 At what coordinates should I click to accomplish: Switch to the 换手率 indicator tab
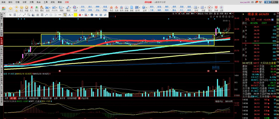coord(63,98)
